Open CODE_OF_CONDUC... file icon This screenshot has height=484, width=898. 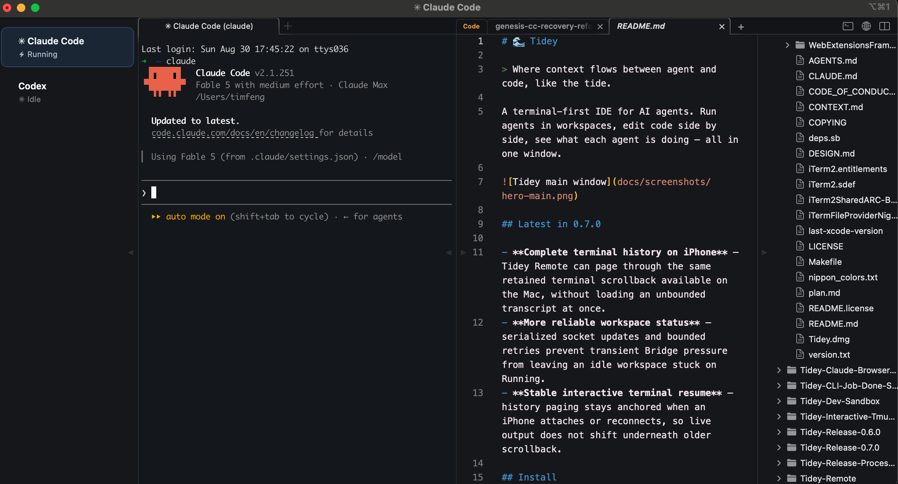800,91
